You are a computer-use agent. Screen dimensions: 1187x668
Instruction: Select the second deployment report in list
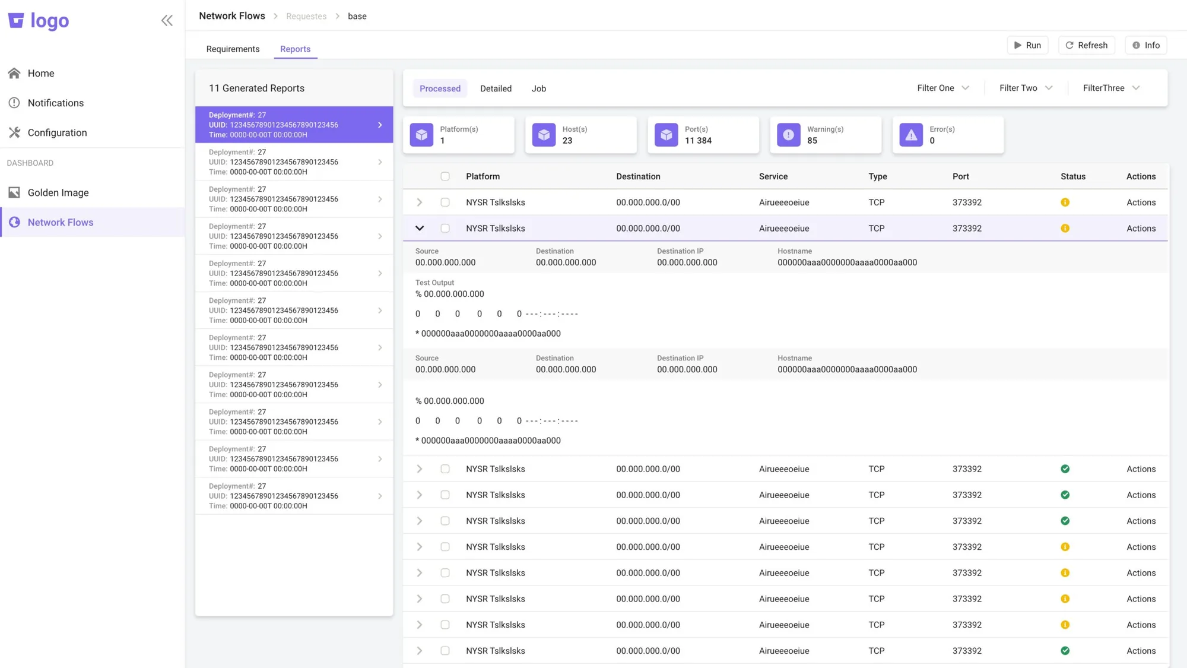click(x=294, y=162)
